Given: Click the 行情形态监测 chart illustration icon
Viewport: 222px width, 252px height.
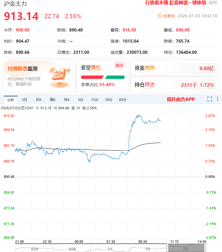Looking at the screenshot, I should tap(60, 78).
